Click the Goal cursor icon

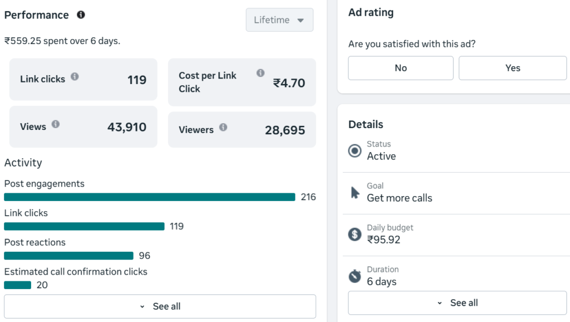pyautogui.click(x=355, y=192)
